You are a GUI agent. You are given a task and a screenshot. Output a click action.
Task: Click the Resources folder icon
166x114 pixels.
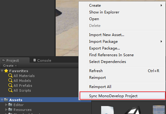pyautogui.click(x=10, y=110)
